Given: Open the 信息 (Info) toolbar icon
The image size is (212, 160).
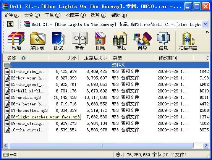Looking at the screenshot, I should coord(163,41).
